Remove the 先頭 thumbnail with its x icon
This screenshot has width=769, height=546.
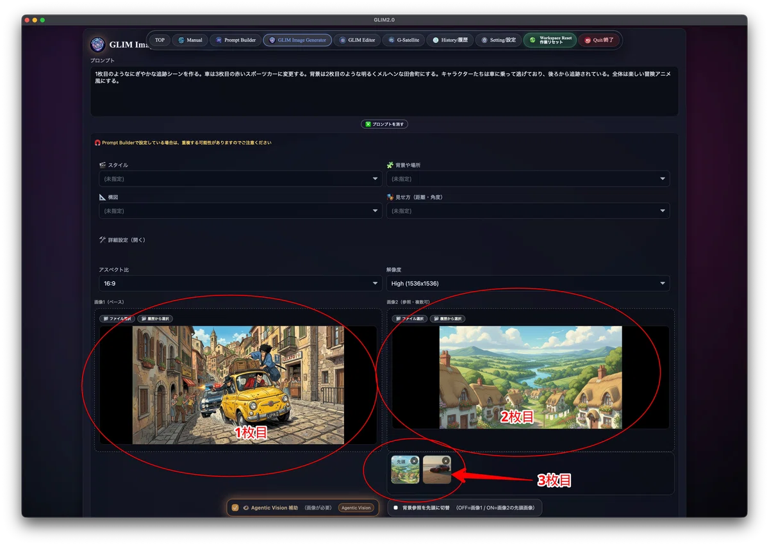[x=414, y=461]
